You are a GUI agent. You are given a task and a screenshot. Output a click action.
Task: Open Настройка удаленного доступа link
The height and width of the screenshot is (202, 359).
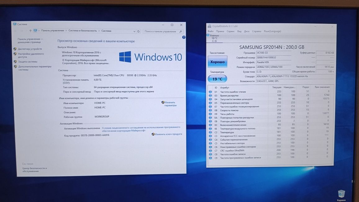pos(31,55)
